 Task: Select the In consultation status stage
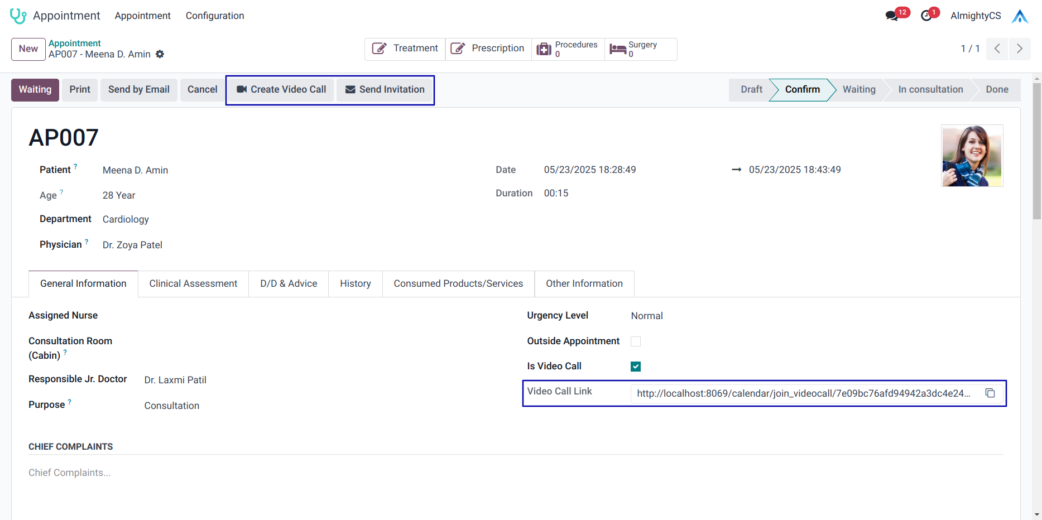(x=930, y=89)
